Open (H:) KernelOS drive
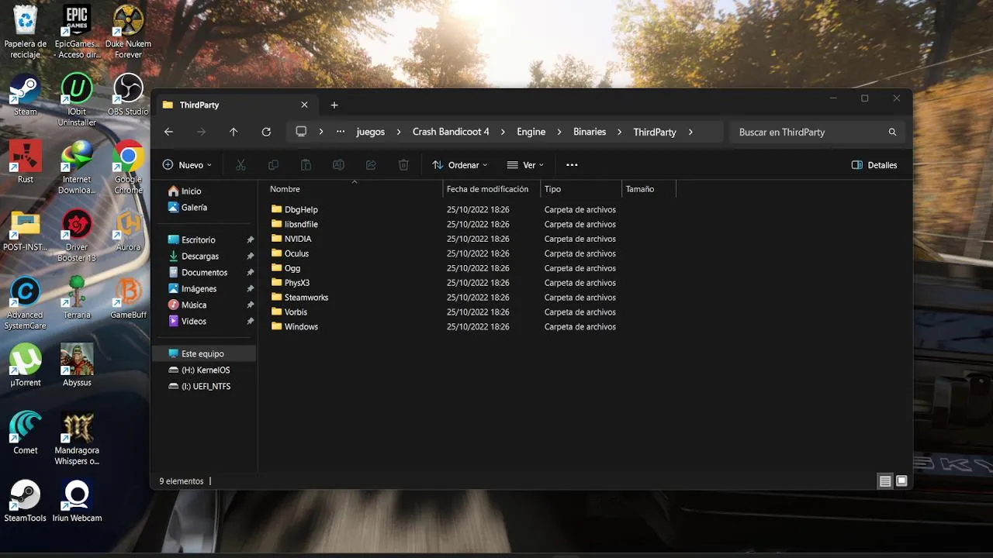The image size is (993, 558). (x=205, y=370)
